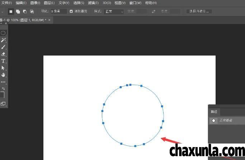Switch to the 路径 Paths panel tab
The width and height of the screenshot is (245, 160).
[x=214, y=112]
